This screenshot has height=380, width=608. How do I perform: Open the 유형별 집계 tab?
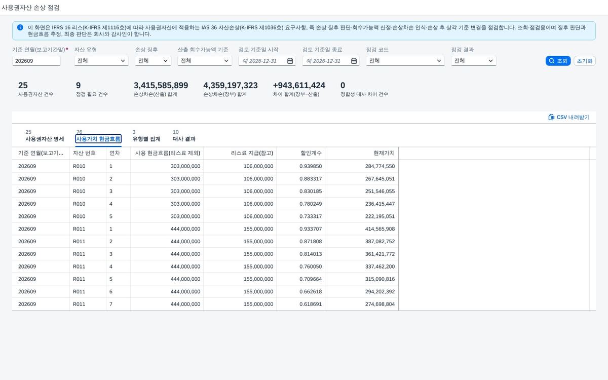(146, 139)
